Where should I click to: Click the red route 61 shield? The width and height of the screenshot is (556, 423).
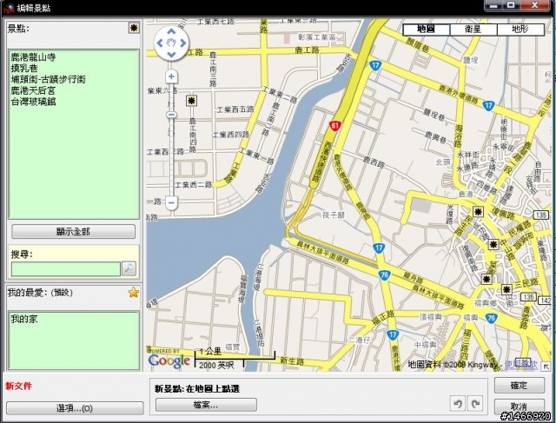point(334,125)
